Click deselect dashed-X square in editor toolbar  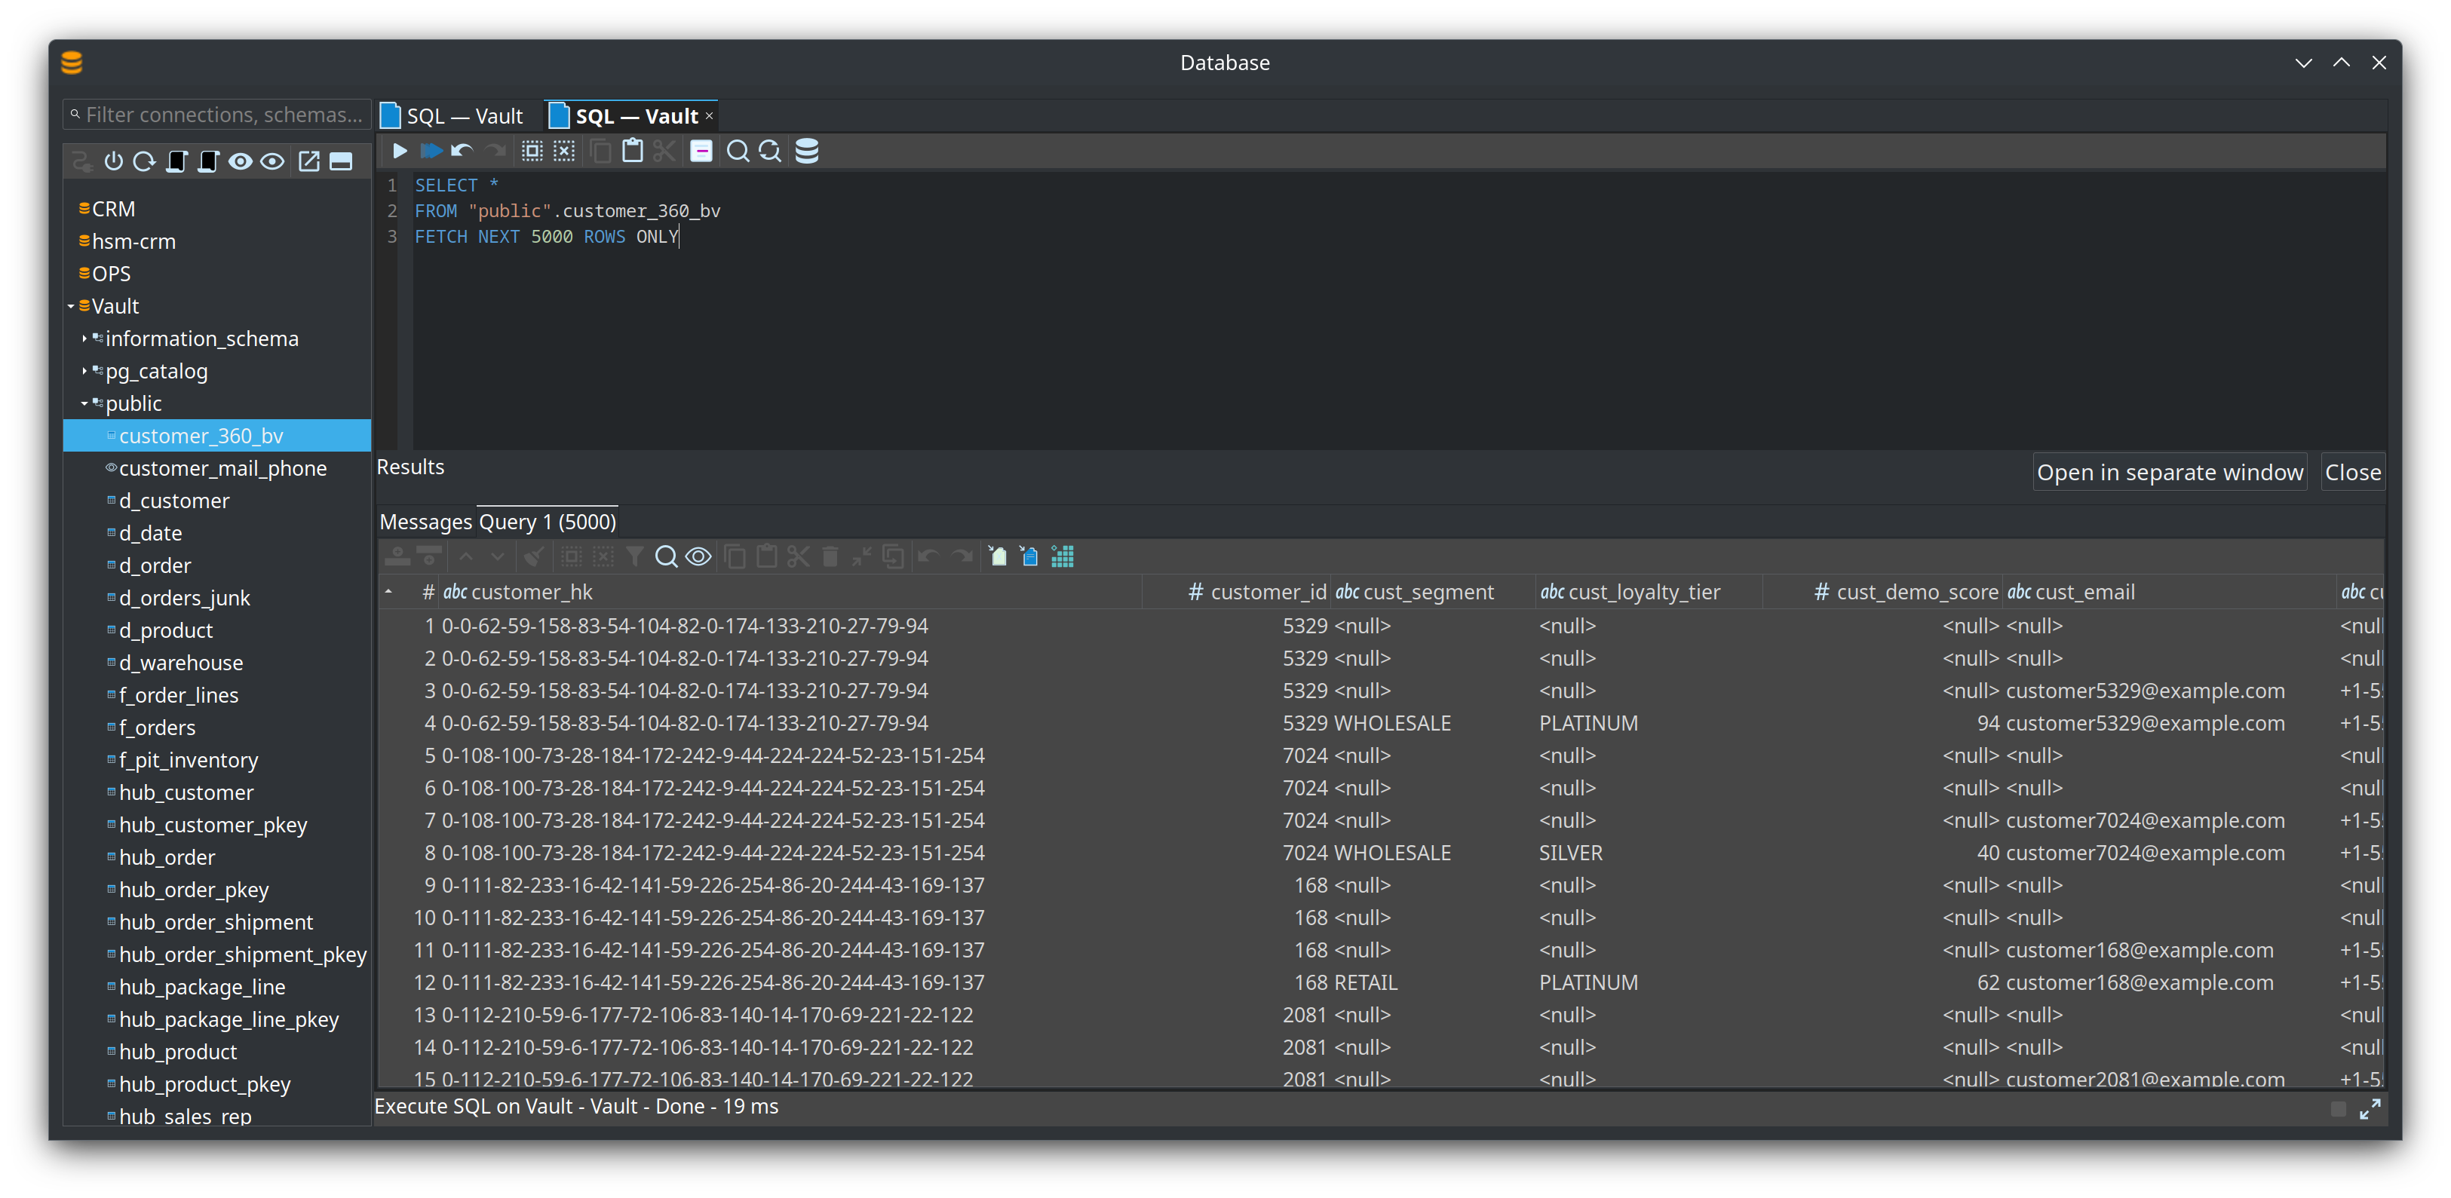(x=564, y=150)
